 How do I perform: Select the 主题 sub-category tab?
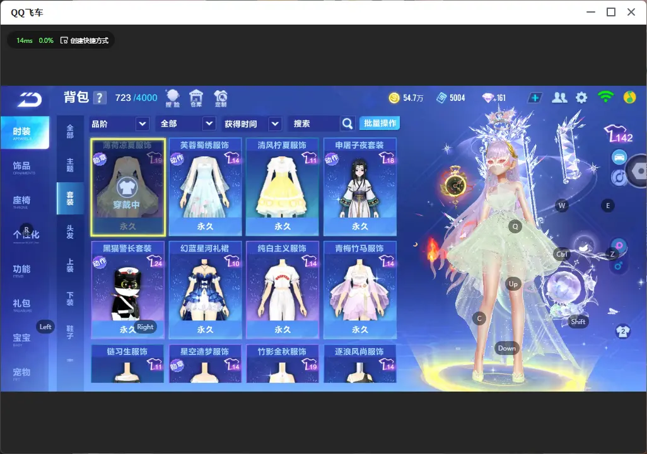click(70, 165)
